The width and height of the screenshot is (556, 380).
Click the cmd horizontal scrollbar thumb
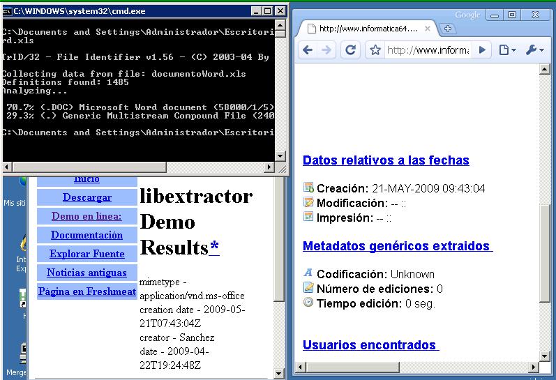pos(89,167)
